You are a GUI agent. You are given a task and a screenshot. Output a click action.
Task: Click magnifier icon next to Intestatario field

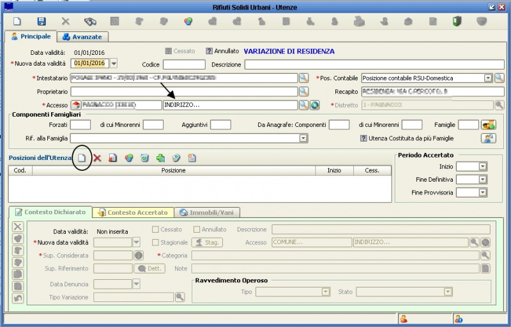304,78
